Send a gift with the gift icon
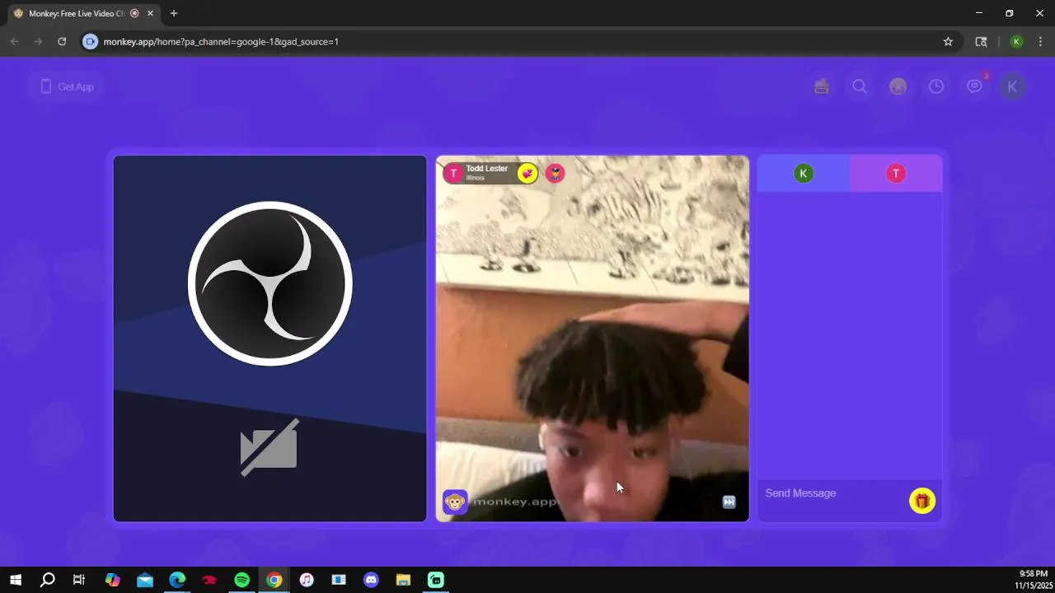Image resolution: width=1055 pixels, height=593 pixels. tap(922, 501)
